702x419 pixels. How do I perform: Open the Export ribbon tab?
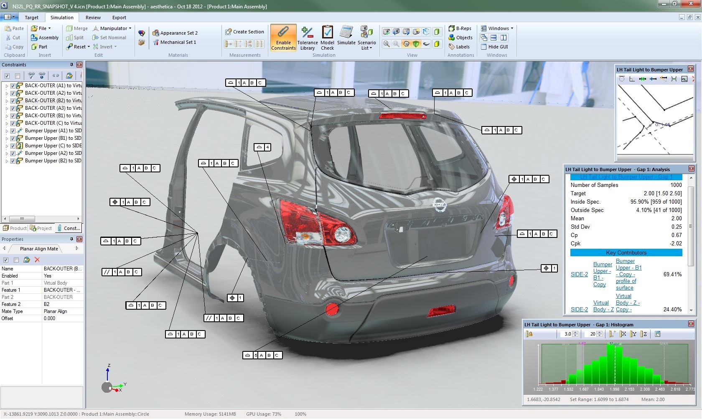(119, 18)
